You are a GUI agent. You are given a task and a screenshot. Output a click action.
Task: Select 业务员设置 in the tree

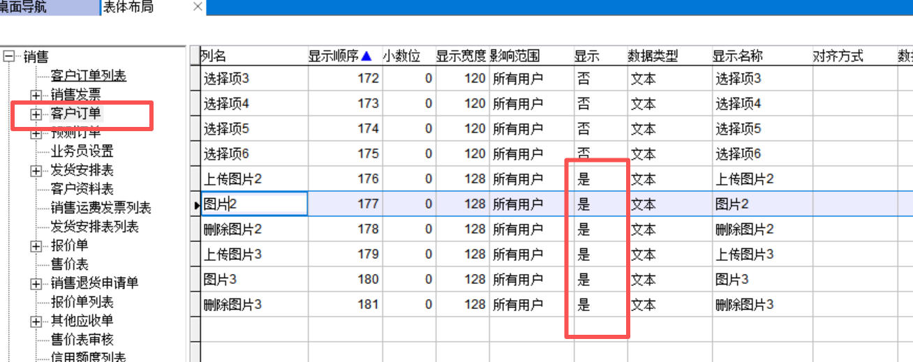click(82, 151)
